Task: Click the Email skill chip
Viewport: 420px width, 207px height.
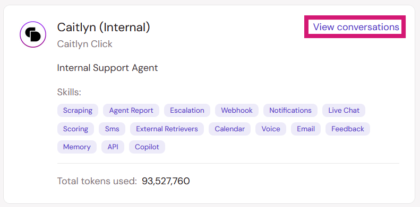Action: (x=306, y=129)
